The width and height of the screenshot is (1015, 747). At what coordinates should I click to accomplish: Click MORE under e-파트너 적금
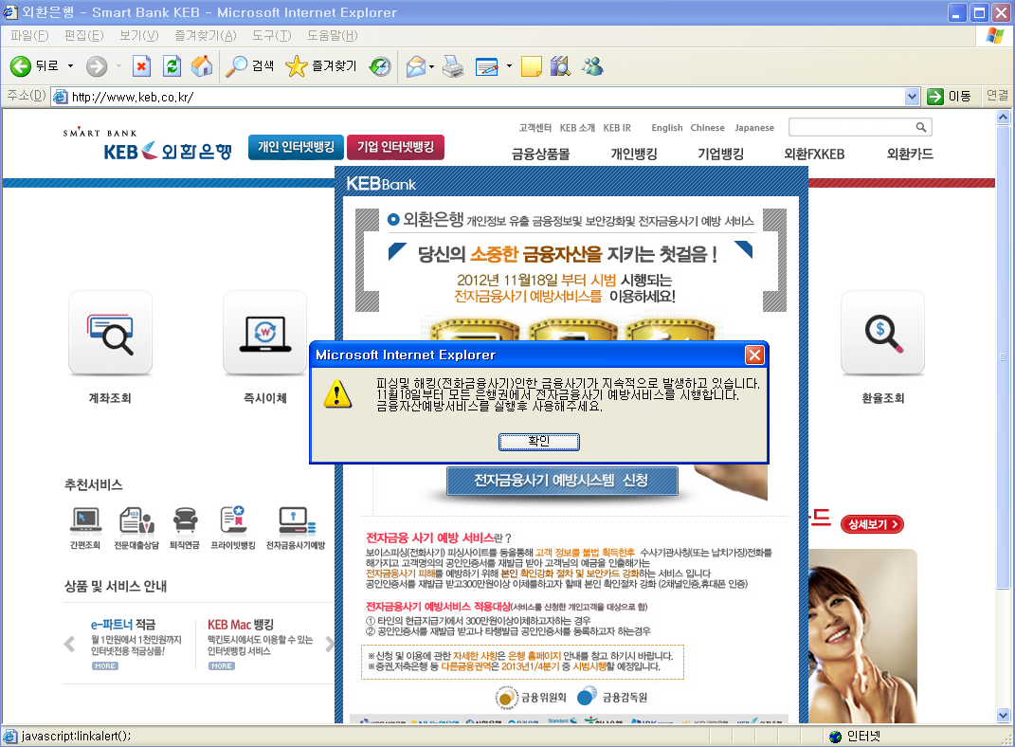tap(105, 665)
